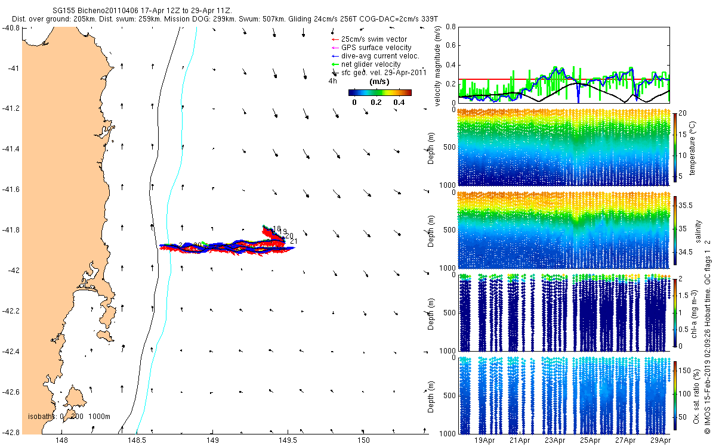Click the velocity magnitude time-series plot
Image resolution: width=716 pixels, height=447 pixels.
point(564,65)
